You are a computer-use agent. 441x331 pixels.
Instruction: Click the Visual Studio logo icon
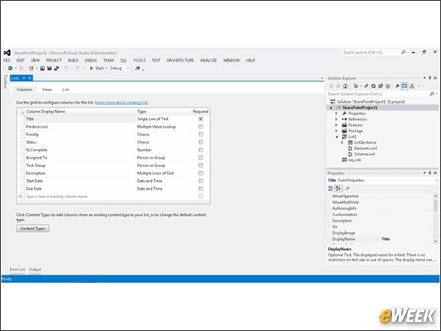[7, 53]
